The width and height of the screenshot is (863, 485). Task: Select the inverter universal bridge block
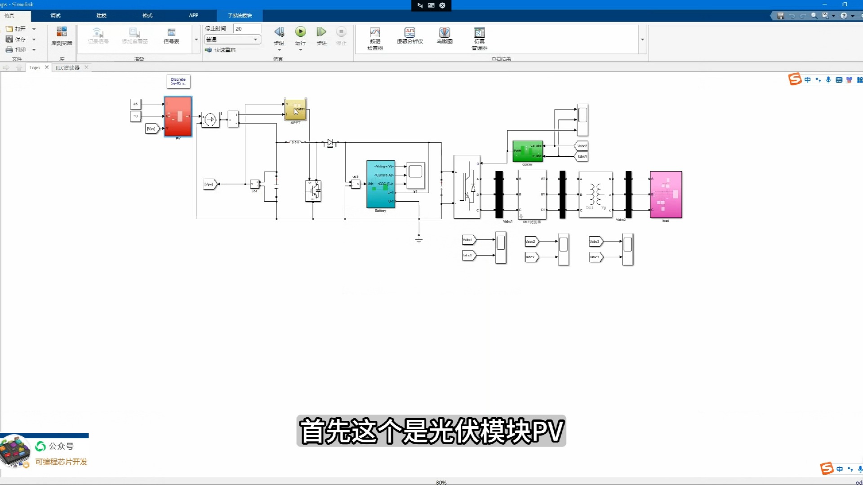pos(467,187)
